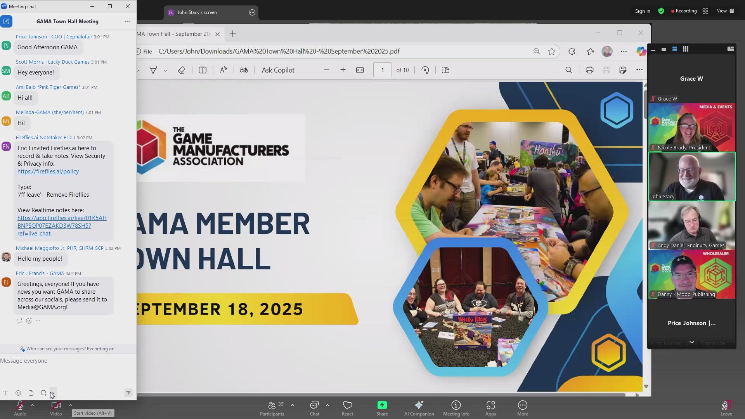Insert an emoji in the meeting chat

[18, 393]
